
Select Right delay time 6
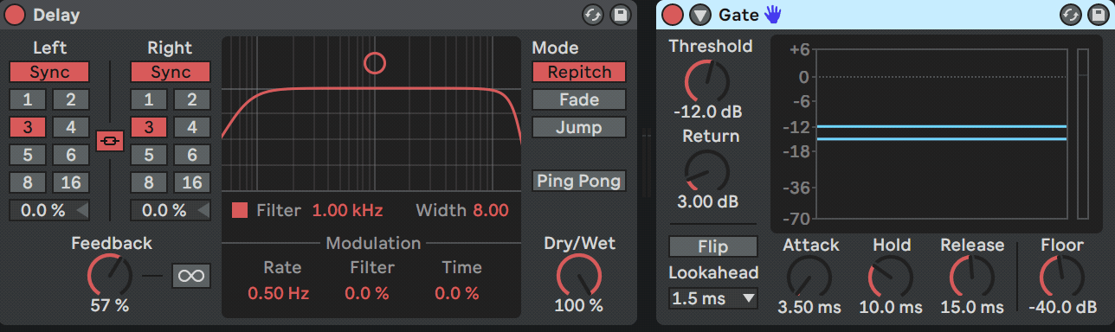pyautogui.click(x=192, y=155)
